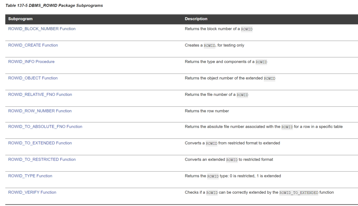Click the 'Returns the row number' description
Screen dimensions: 358x206
click(x=207, y=111)
